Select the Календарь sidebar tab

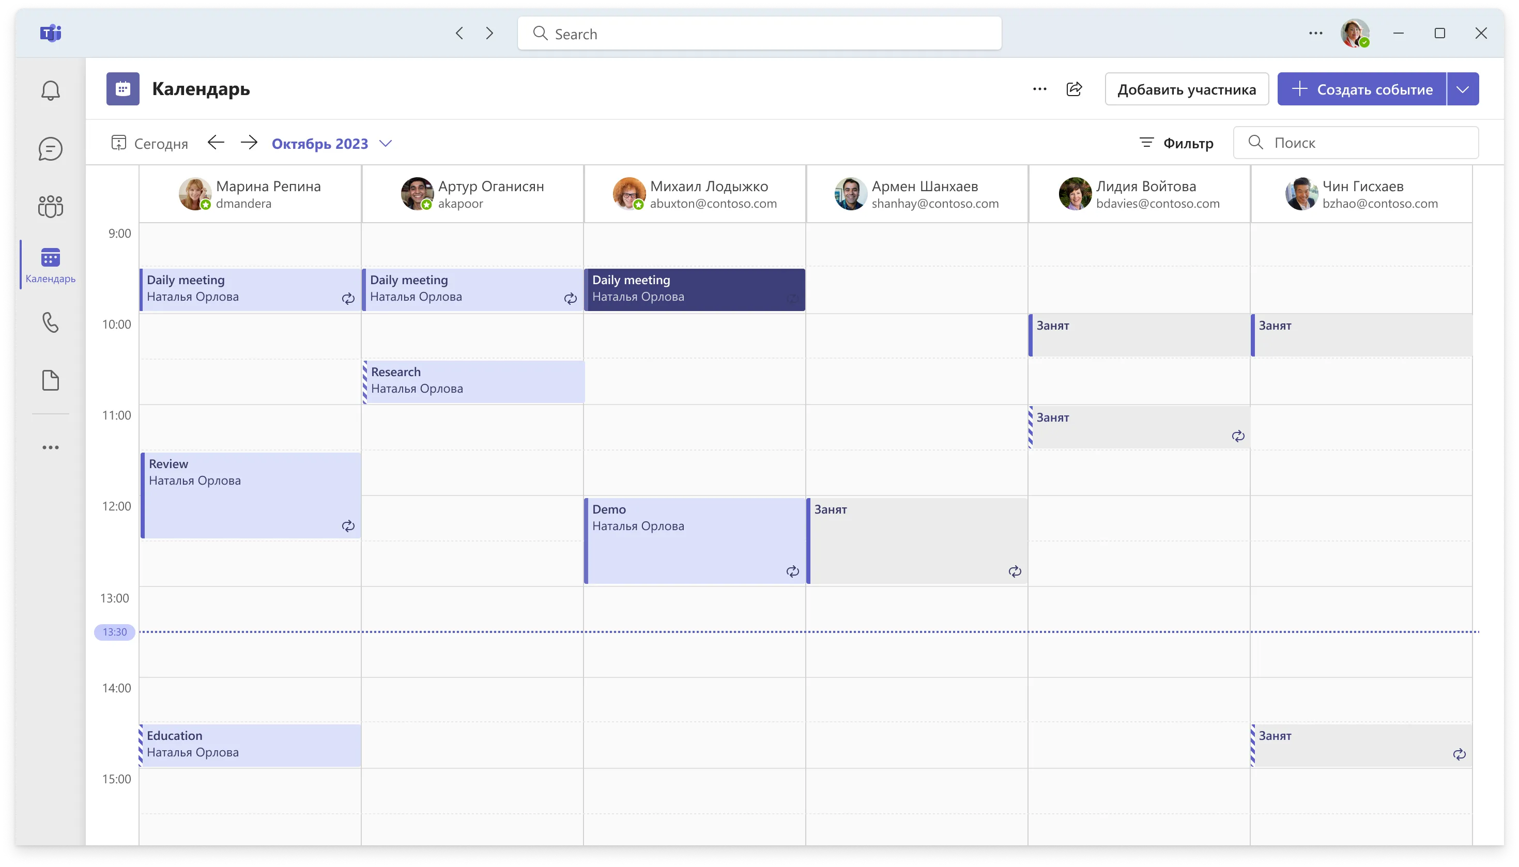point(51,265)
